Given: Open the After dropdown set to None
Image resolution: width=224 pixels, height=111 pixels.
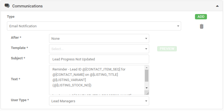Looking at the screenshot, I should [99, 38].
